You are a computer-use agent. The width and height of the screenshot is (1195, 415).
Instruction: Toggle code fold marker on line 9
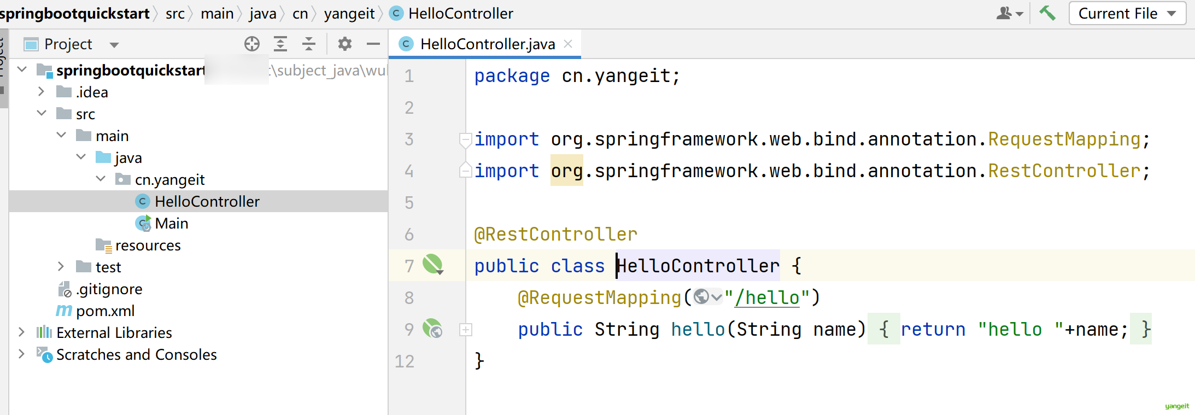point(466,330)
